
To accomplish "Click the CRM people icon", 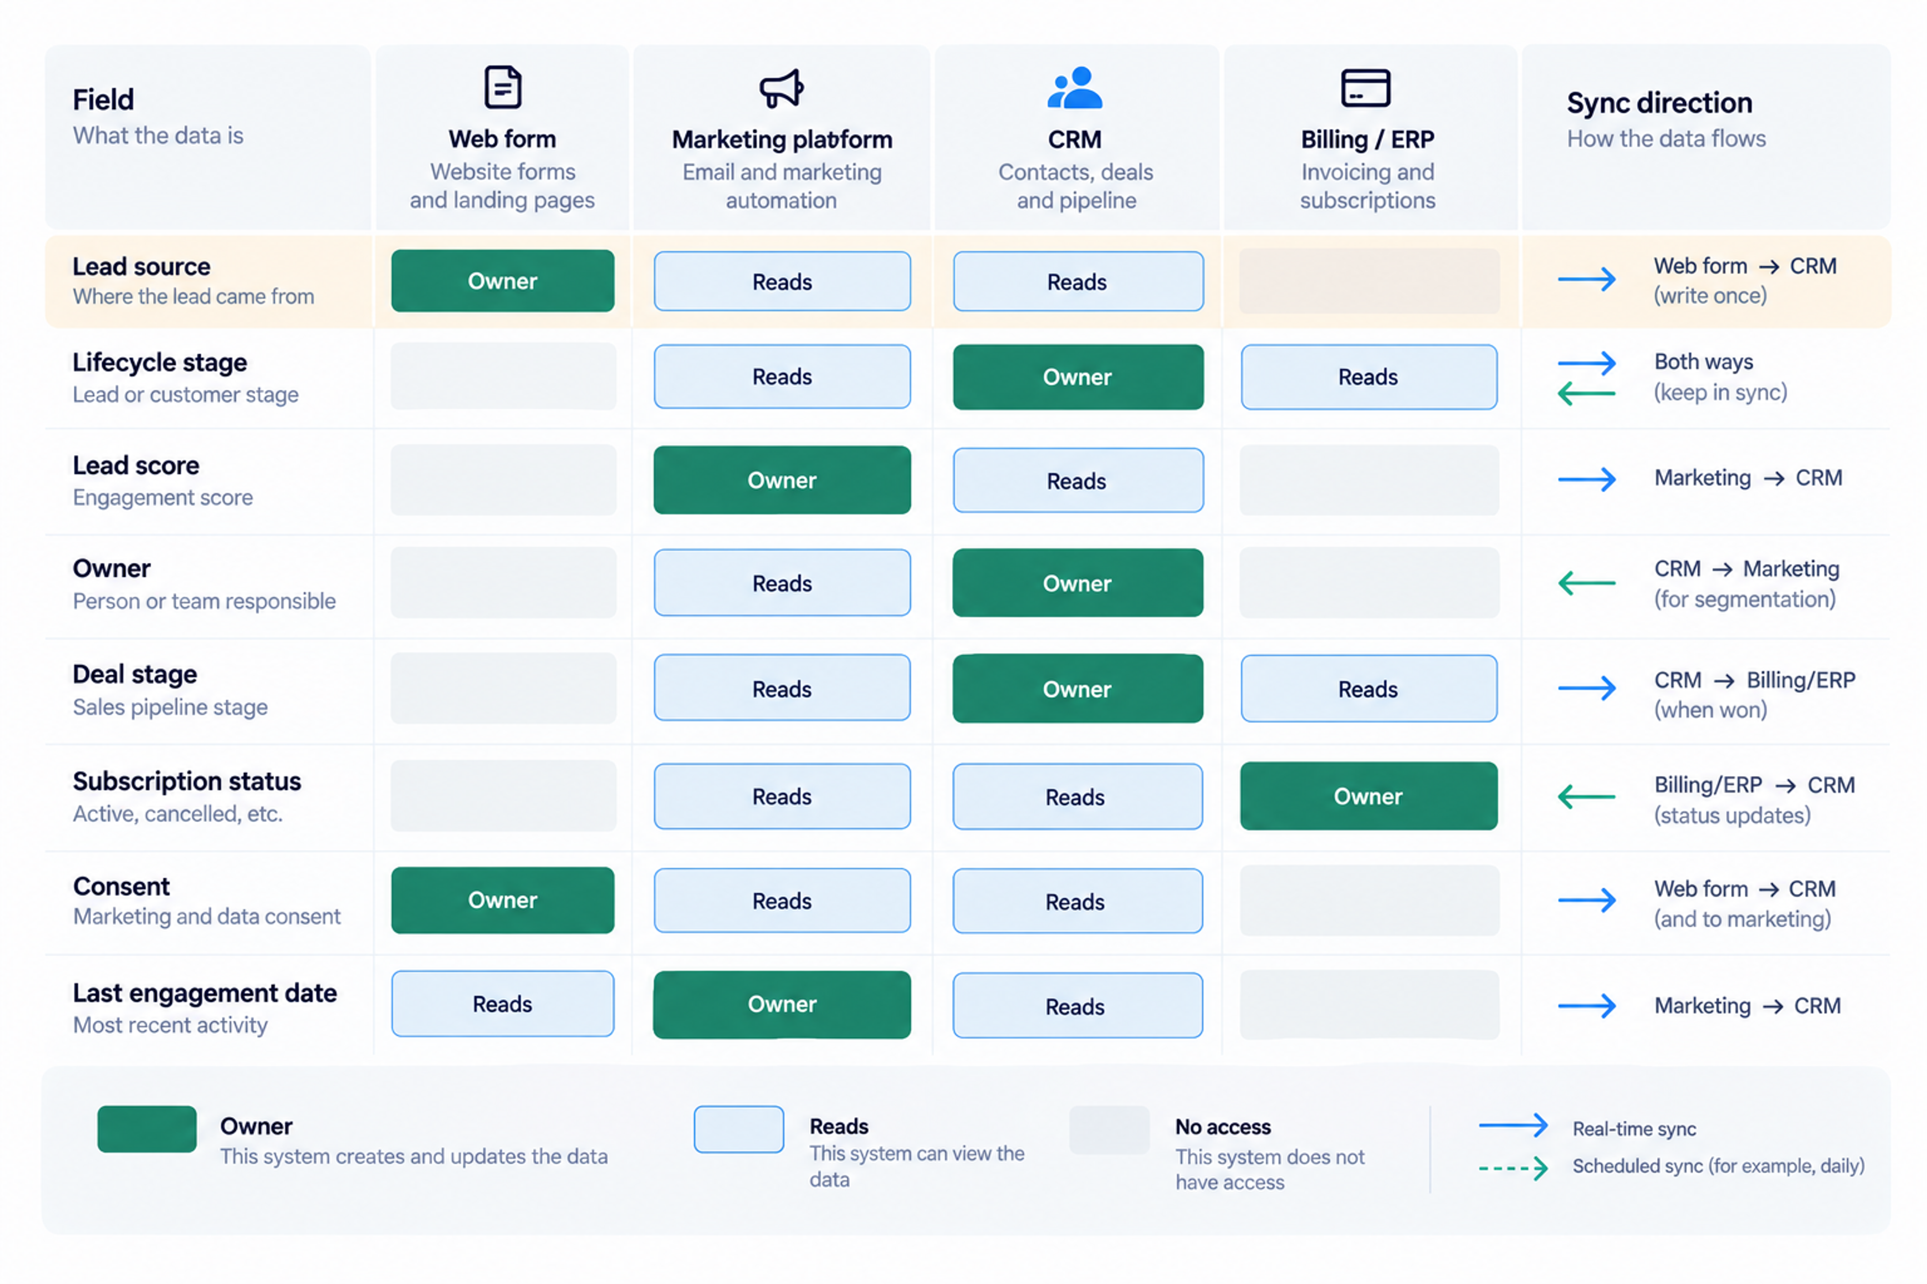I will [1075, 88].
